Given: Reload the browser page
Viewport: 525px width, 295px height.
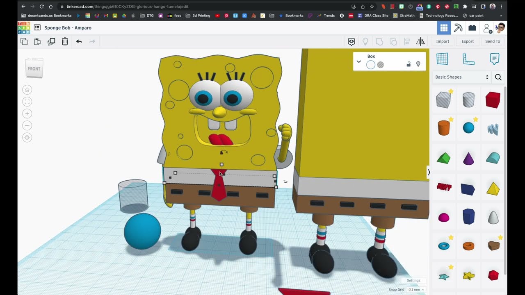Looking at the screenshot, I should tap(41, 7).
